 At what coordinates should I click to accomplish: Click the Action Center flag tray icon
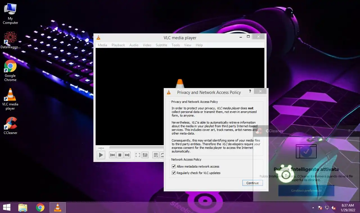click(x=320, y=208)
